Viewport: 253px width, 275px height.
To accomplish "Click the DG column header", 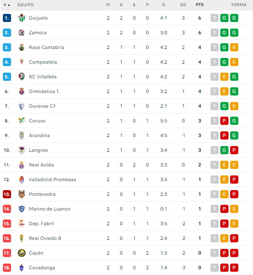I will point(183,5).
